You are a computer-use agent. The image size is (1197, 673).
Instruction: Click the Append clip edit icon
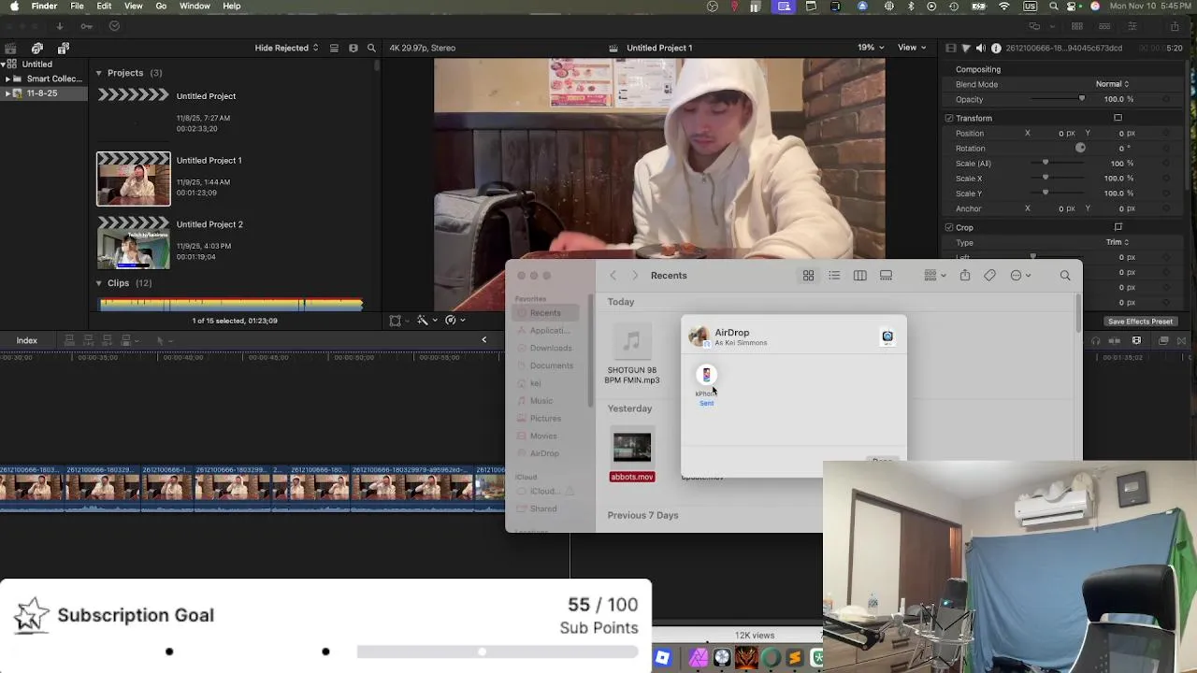[x=107, y=340]
